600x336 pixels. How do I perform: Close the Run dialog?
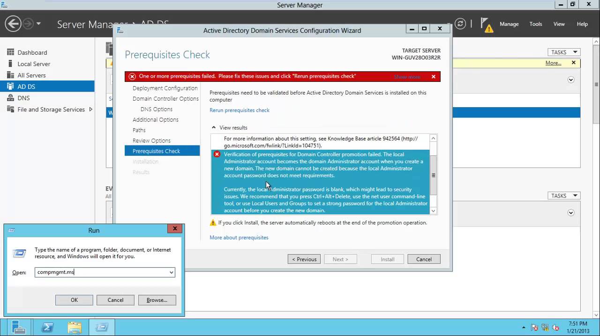click(174, 229)
